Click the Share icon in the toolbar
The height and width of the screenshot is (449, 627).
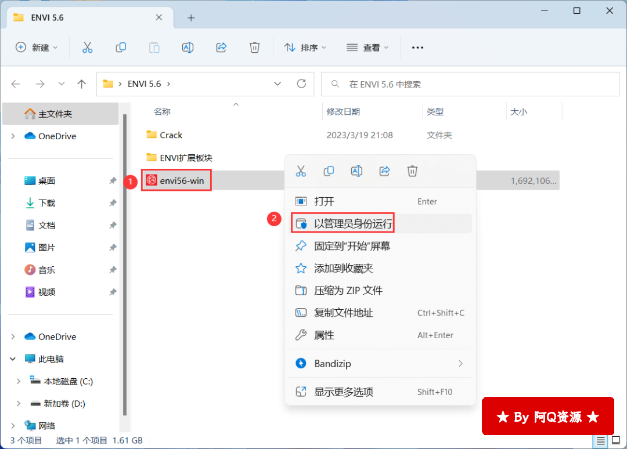(x=221, y=48)
